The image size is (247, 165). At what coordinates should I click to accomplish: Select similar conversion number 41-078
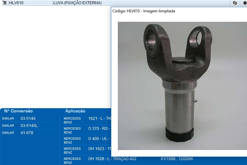27,133
